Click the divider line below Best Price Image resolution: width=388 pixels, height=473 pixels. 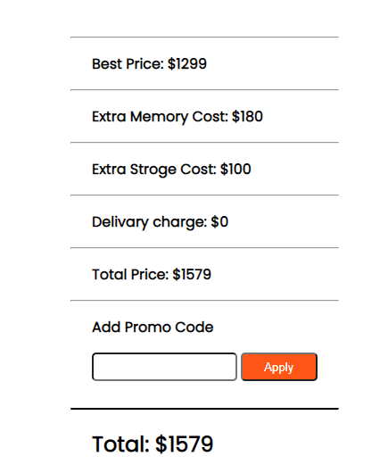pyautogui.click(x=204, y=89)
